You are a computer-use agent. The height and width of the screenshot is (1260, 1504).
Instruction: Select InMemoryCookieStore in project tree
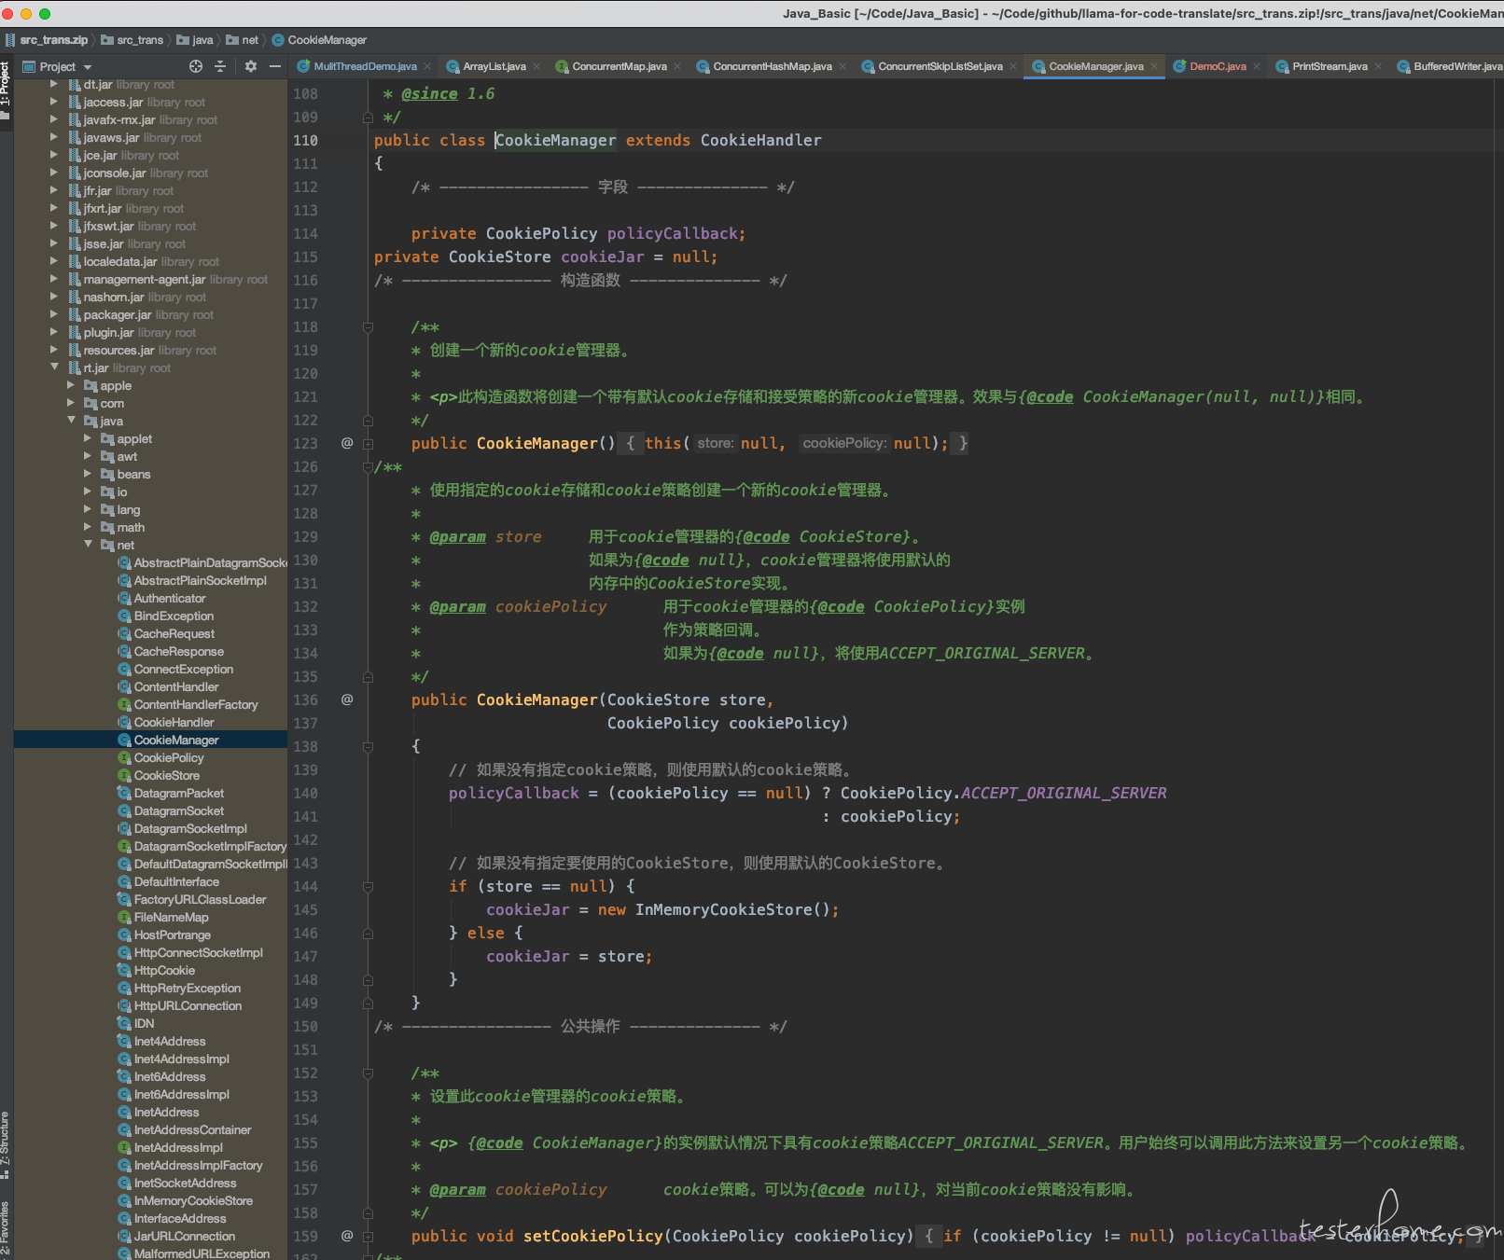193,1200
